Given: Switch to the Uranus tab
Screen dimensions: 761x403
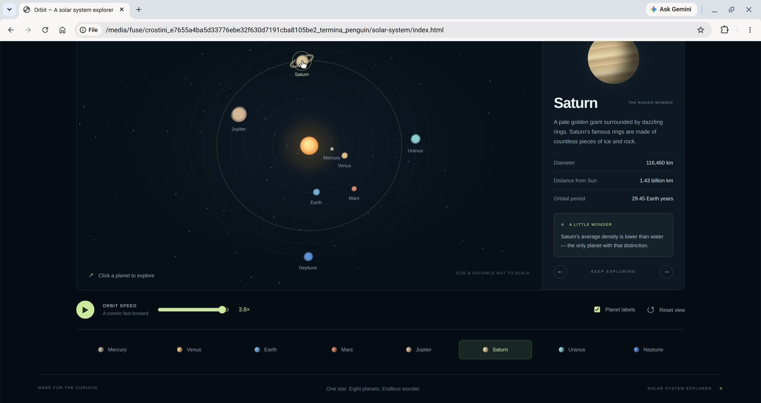Looking at the screenshot, I should [572, 350].
